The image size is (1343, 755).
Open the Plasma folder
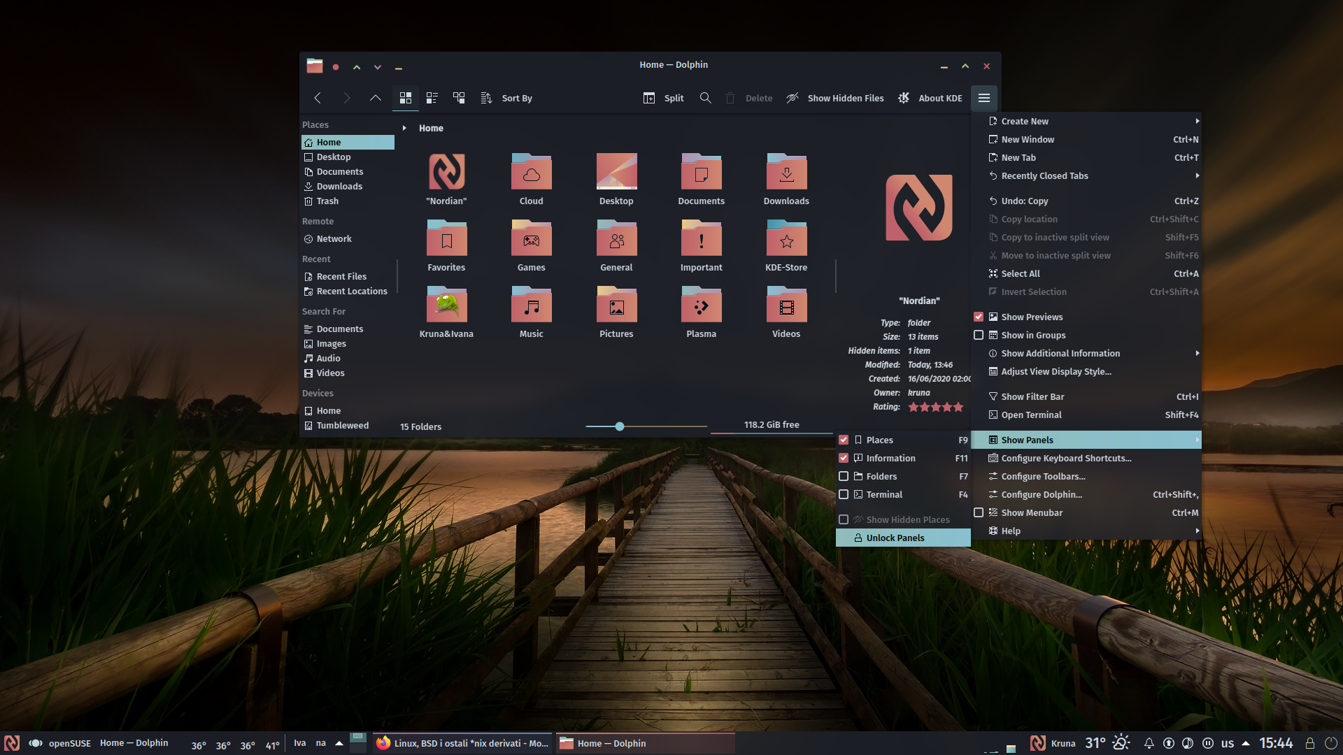(702, 312)
